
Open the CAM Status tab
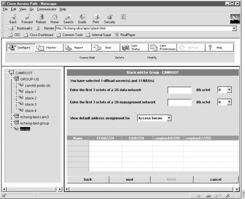tap(134, 48)
